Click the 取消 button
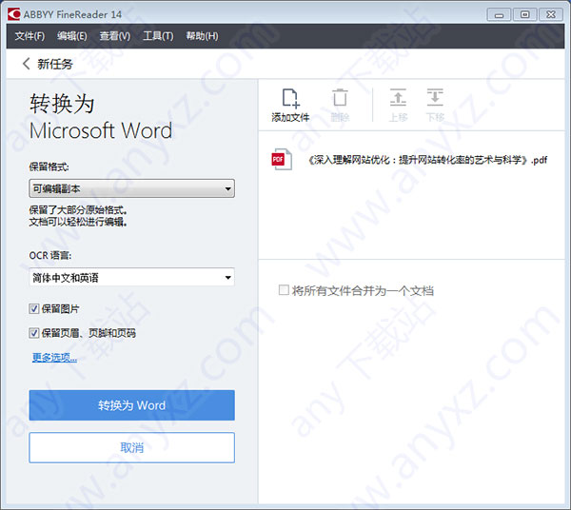Screen dimensions: 571x510 click(x=131, y=447)
